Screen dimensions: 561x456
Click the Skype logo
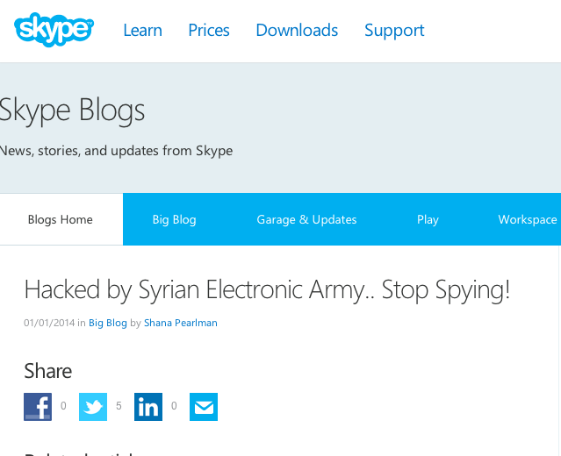(x=54, y=29)
